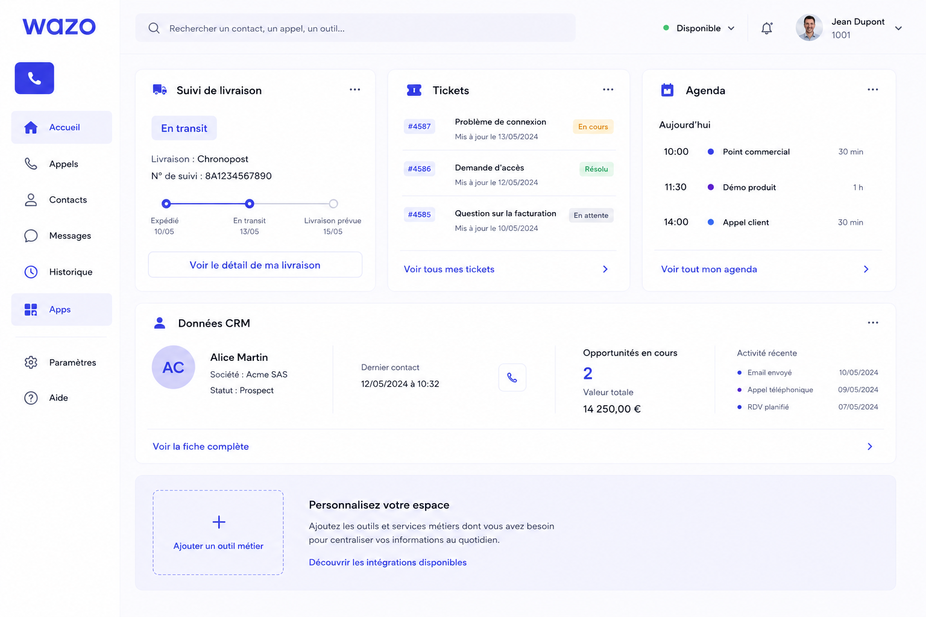Click chevron next to Voir tout mon agenda
Screen dimensions: 926x617
point(866,269)
